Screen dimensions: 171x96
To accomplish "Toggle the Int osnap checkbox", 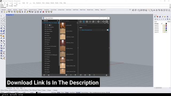I will [22, 90].
